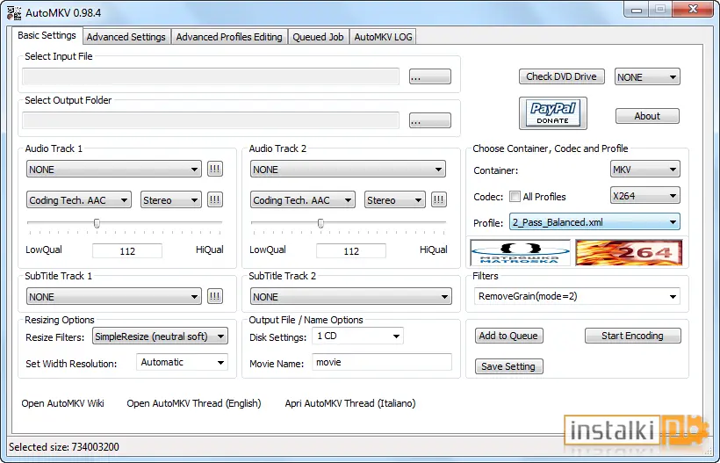
Task: Open Disk Settings dropdown showing 1 CD
Action: [357, 336]
